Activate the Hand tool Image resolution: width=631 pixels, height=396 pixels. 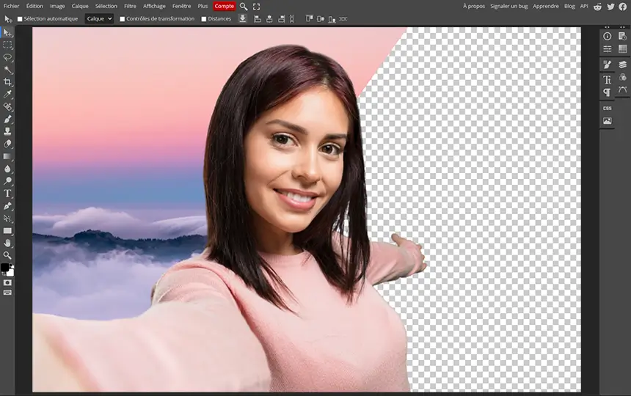(7, 243)
